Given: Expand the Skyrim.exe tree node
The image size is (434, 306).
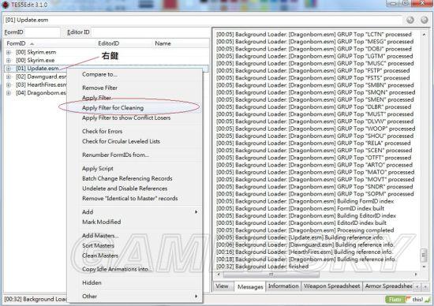Looking at the screenshot, I should [9, 60].
